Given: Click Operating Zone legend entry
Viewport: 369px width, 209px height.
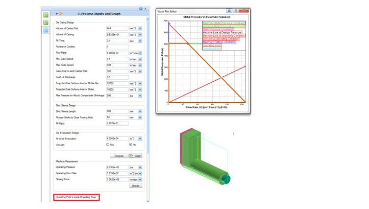Looking at the screenshot, I should point(212,45).
